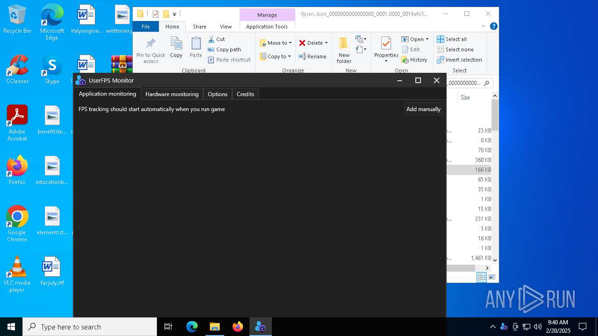Click the Cut scissors icon

click(x=211, y=39)
